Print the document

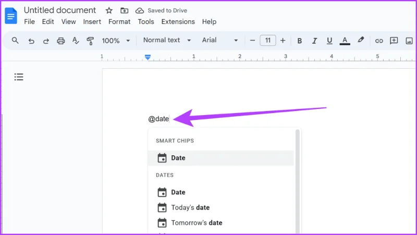pyautogui.click(x=61, y=41)
